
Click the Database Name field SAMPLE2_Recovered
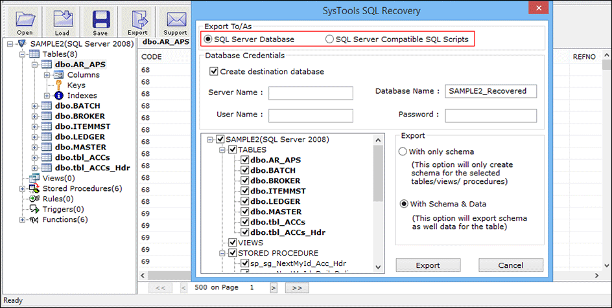point(491,91)
